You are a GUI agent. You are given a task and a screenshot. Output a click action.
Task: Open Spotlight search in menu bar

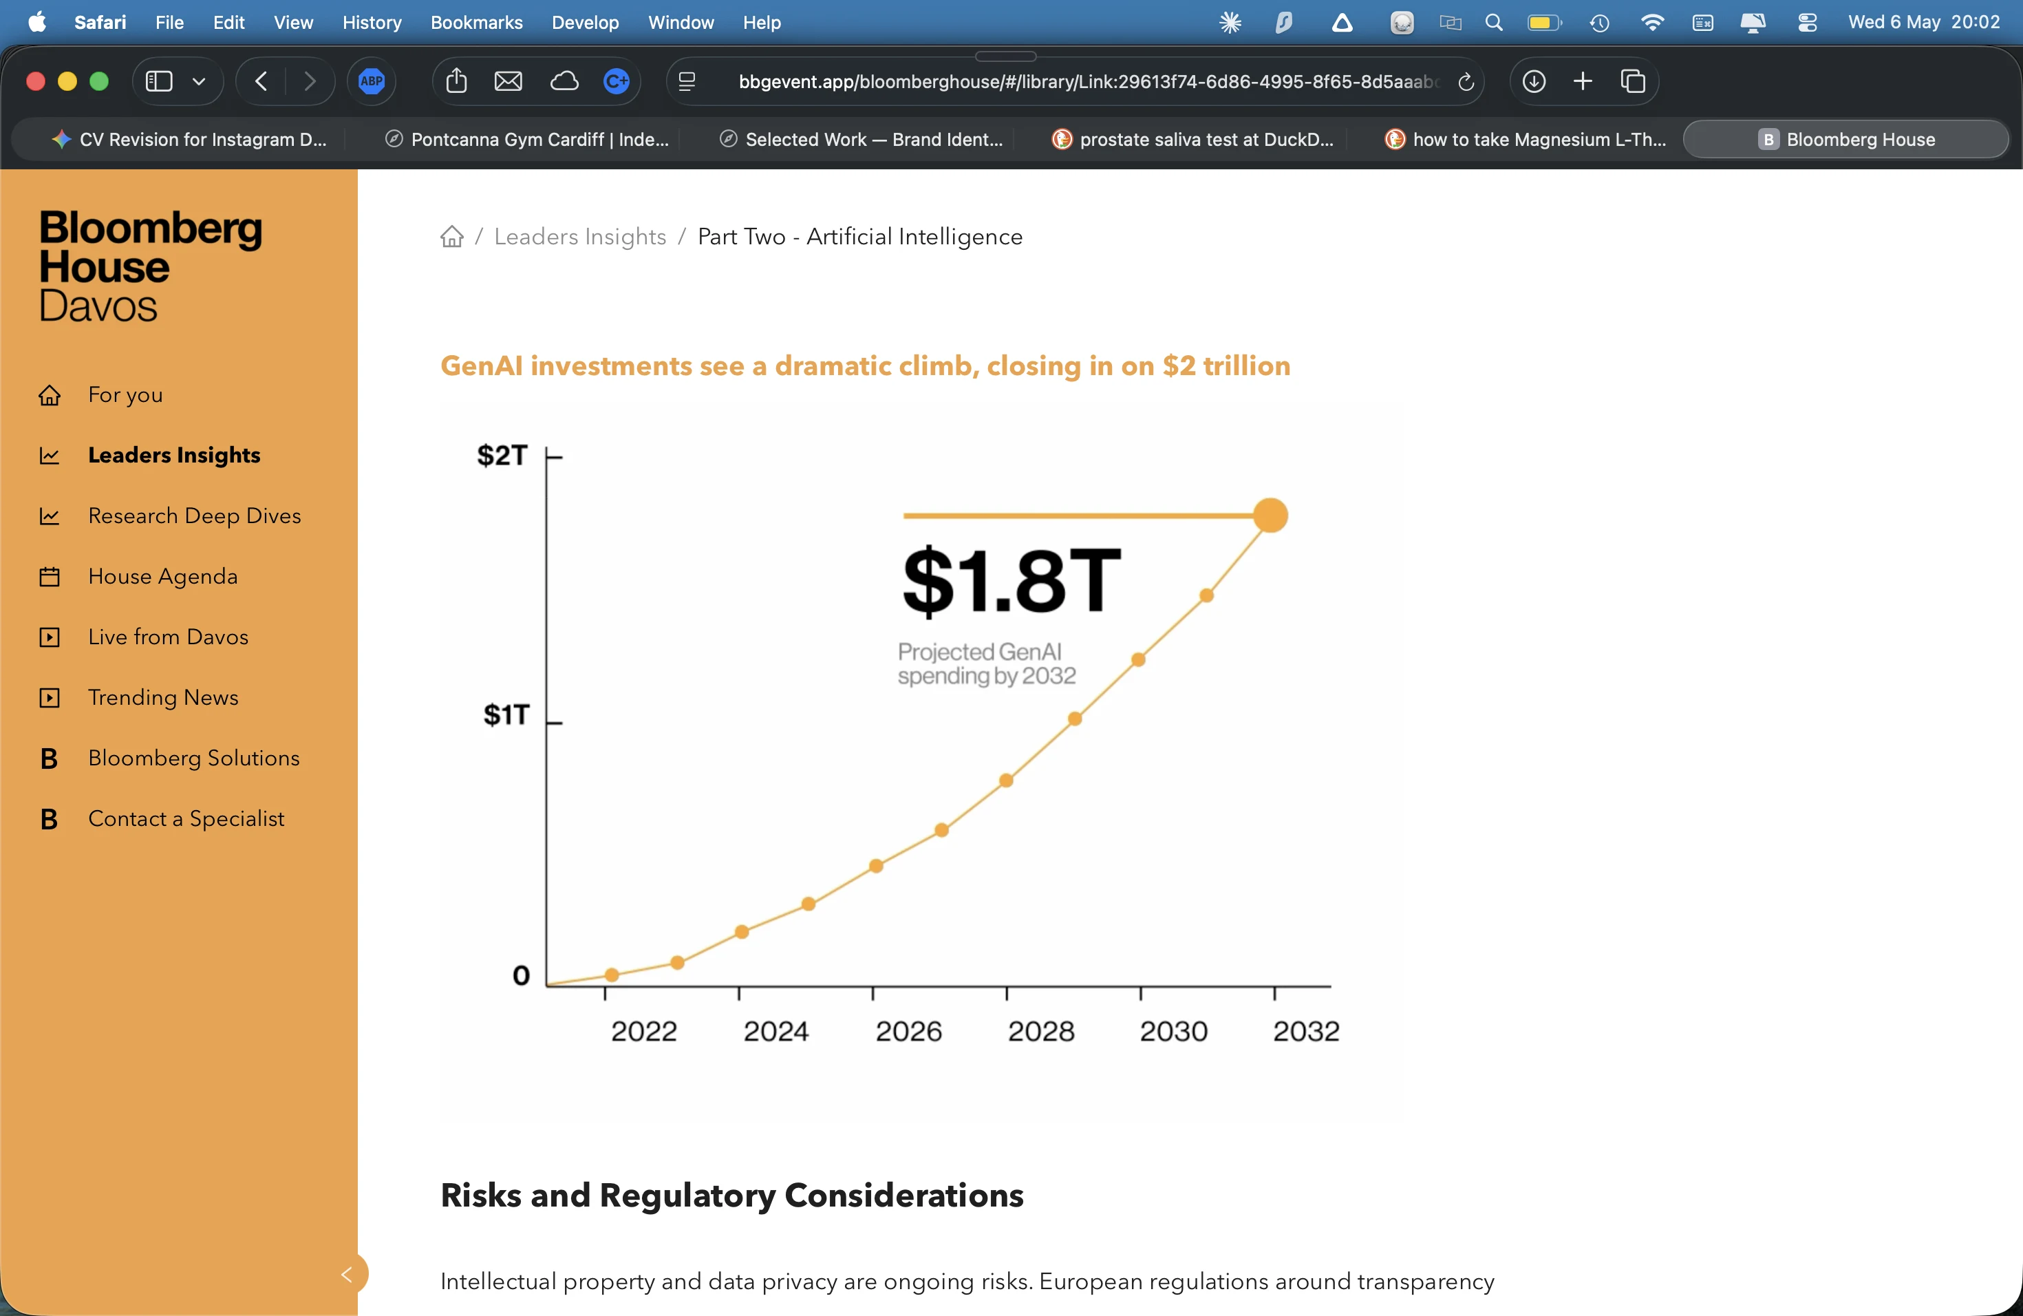pos(1493,22)
